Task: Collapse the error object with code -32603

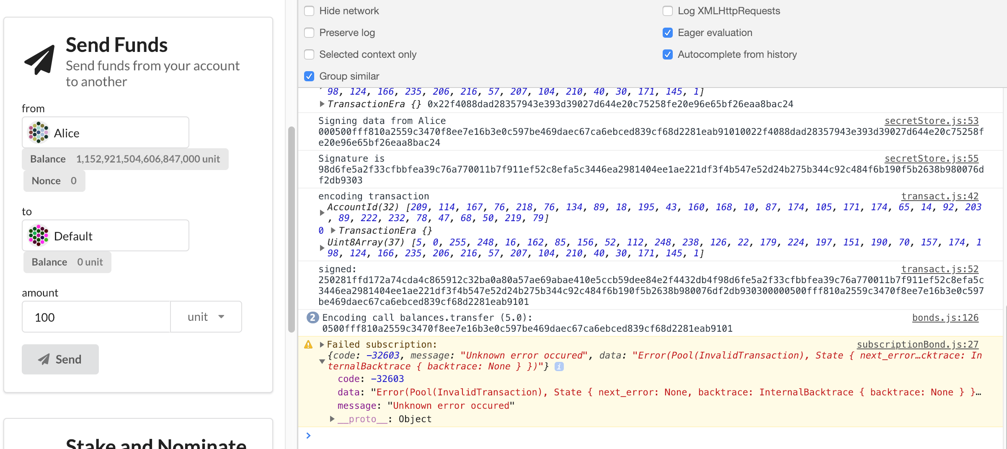Action: coord(322,361)
